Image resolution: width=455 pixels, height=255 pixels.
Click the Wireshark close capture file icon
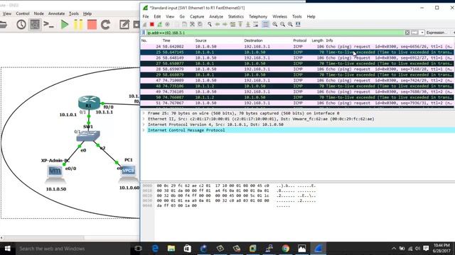(x=192, y=25)
